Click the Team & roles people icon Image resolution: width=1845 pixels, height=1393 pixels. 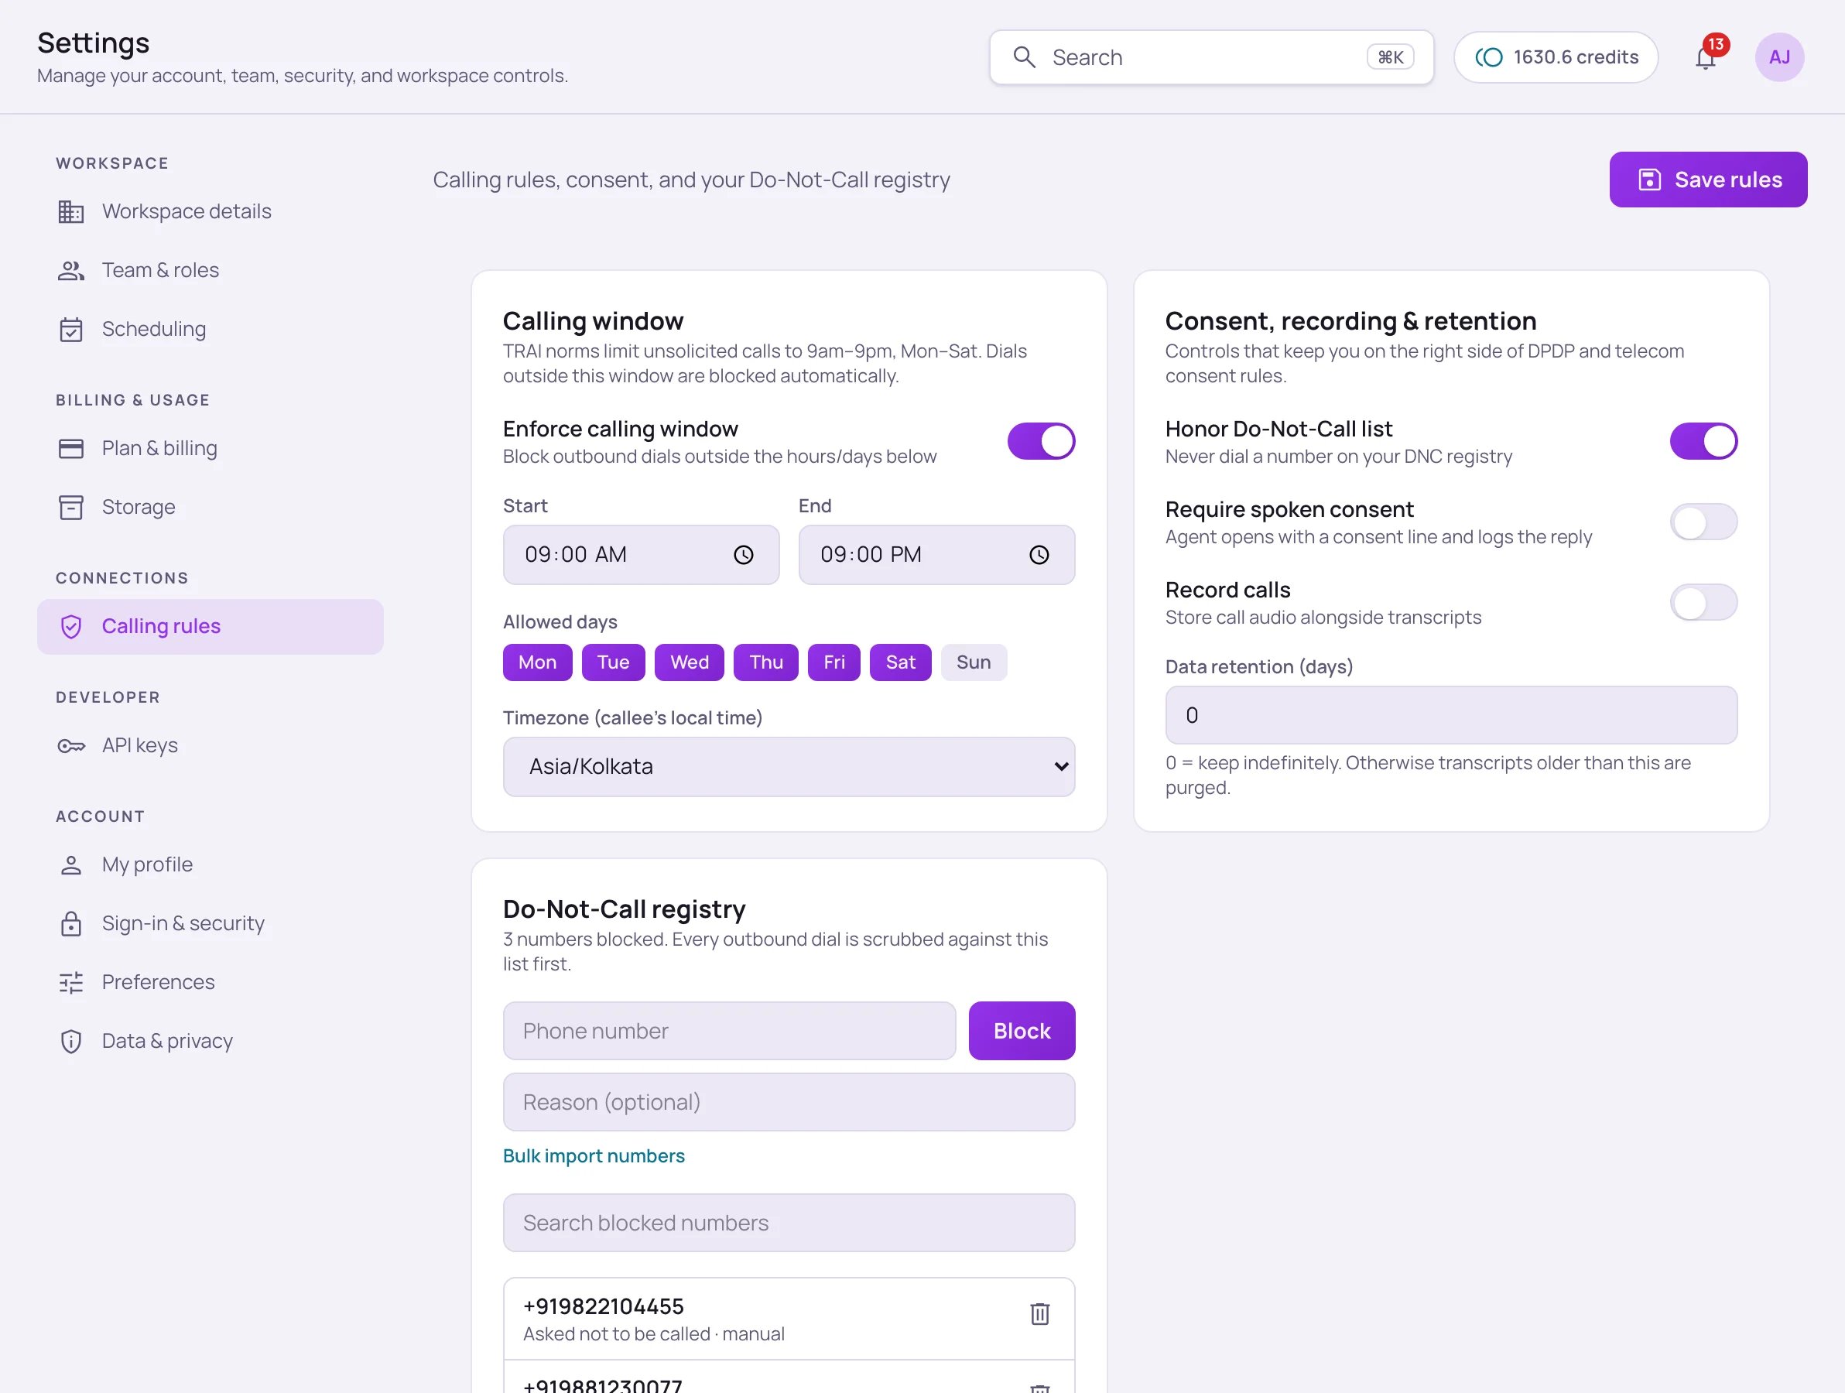pos(71,270)
